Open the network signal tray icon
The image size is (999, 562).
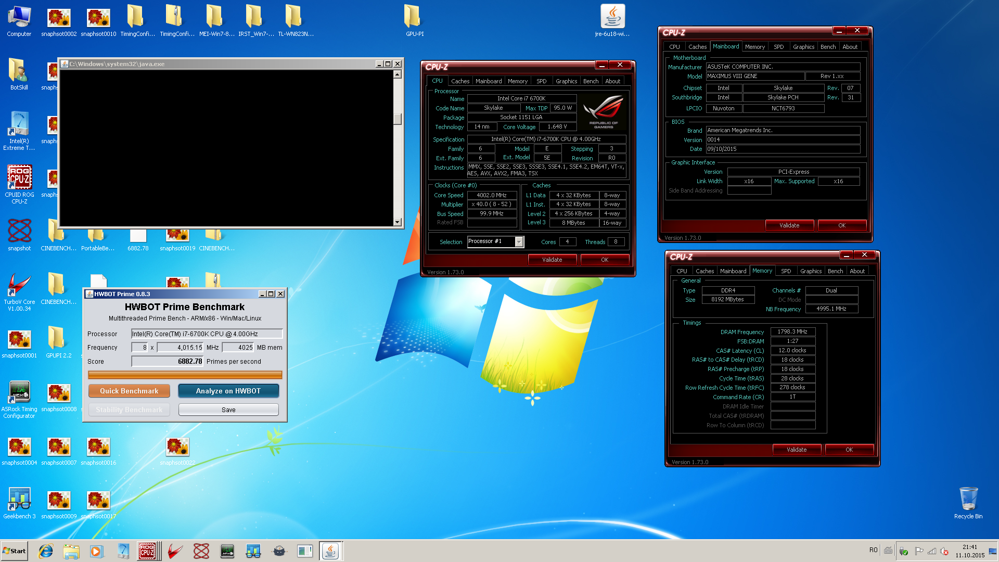coord(932,551)
